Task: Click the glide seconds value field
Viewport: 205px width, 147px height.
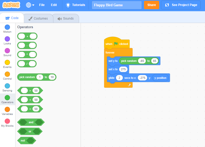Action: [119, 78]
